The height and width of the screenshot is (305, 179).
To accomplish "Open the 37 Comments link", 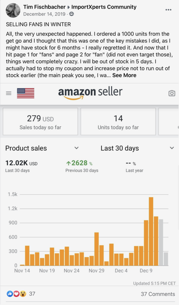I will (x=158, y=294).
